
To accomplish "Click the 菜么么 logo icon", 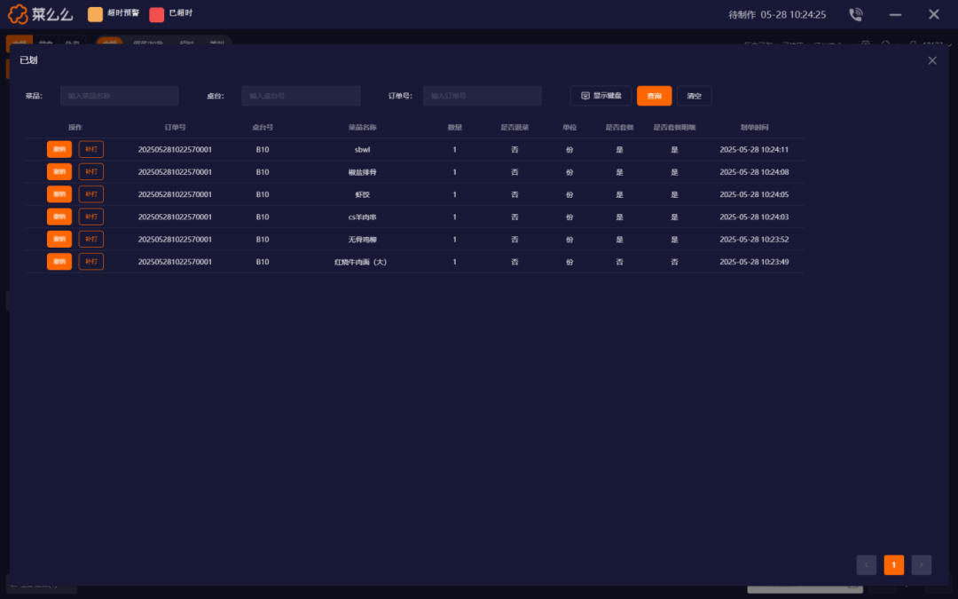I will 20,14.
